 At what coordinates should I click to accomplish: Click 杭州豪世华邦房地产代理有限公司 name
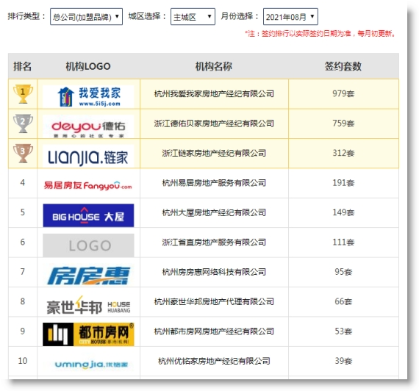tap(214, 301)
